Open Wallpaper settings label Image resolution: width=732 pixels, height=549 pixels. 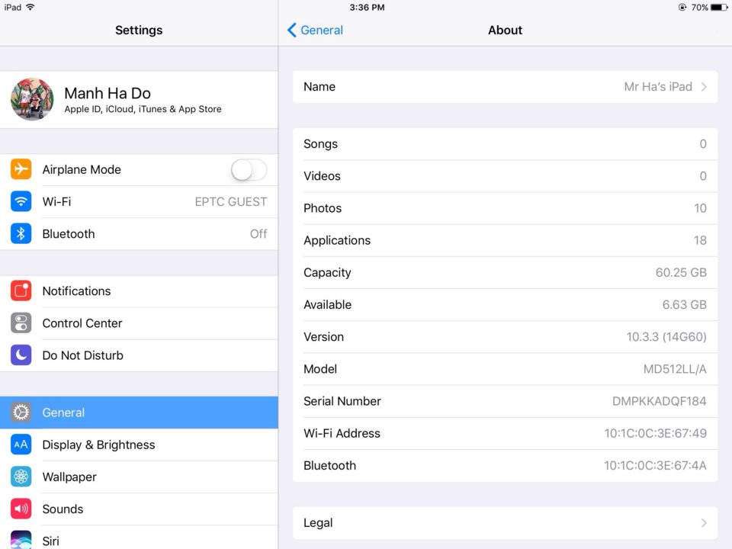pos(69,477)
